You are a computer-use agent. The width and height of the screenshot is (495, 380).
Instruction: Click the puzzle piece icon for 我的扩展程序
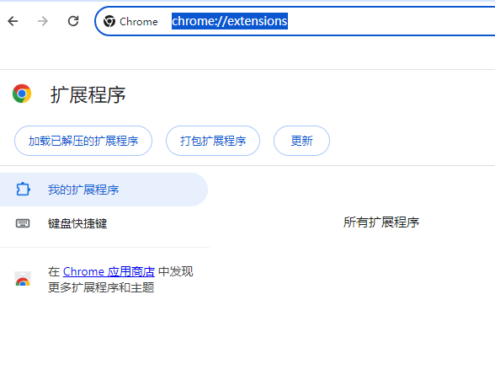click(x=23, y=190)
